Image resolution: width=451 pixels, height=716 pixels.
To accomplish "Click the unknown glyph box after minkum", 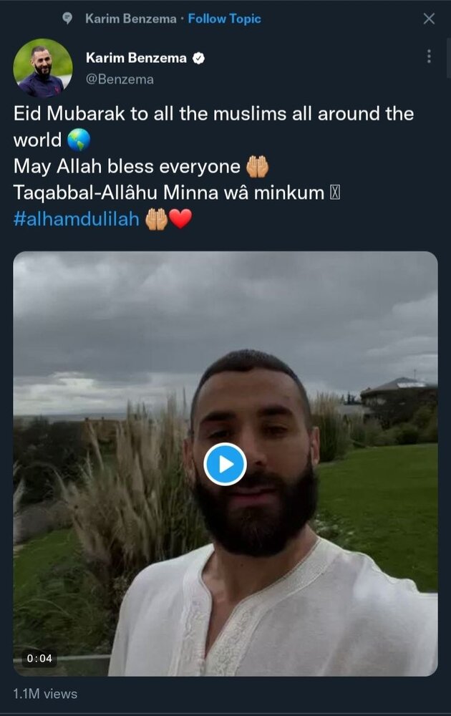I will coord(335,193).
